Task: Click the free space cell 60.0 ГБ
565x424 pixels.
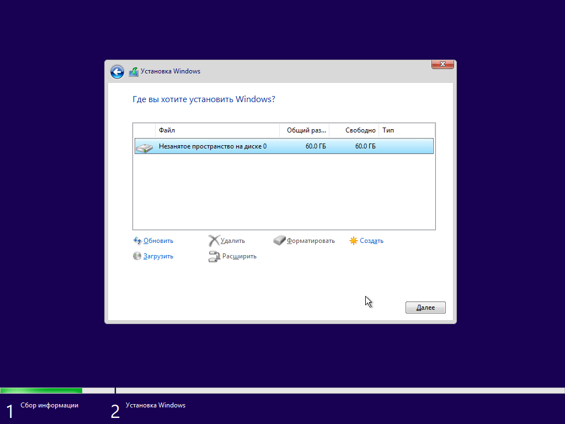Action: pos(365,146)
